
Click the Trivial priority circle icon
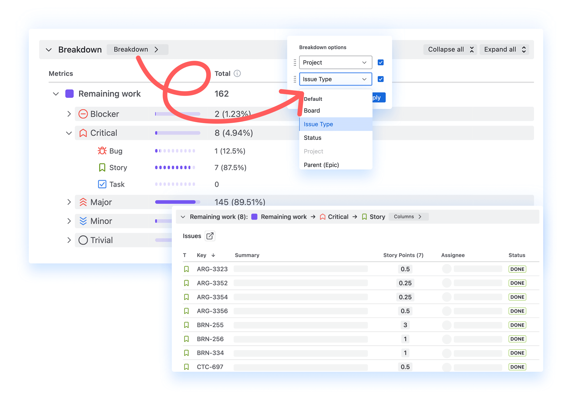(x=83, y=240)
